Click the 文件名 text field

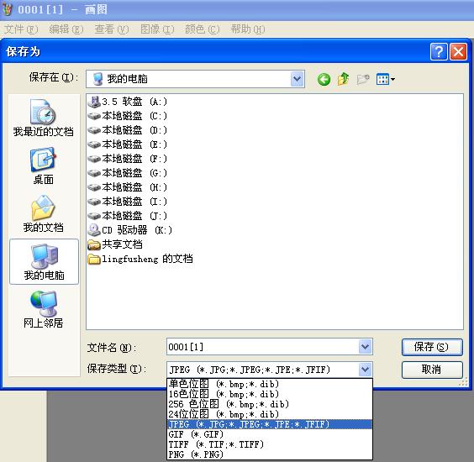(262, 347)
